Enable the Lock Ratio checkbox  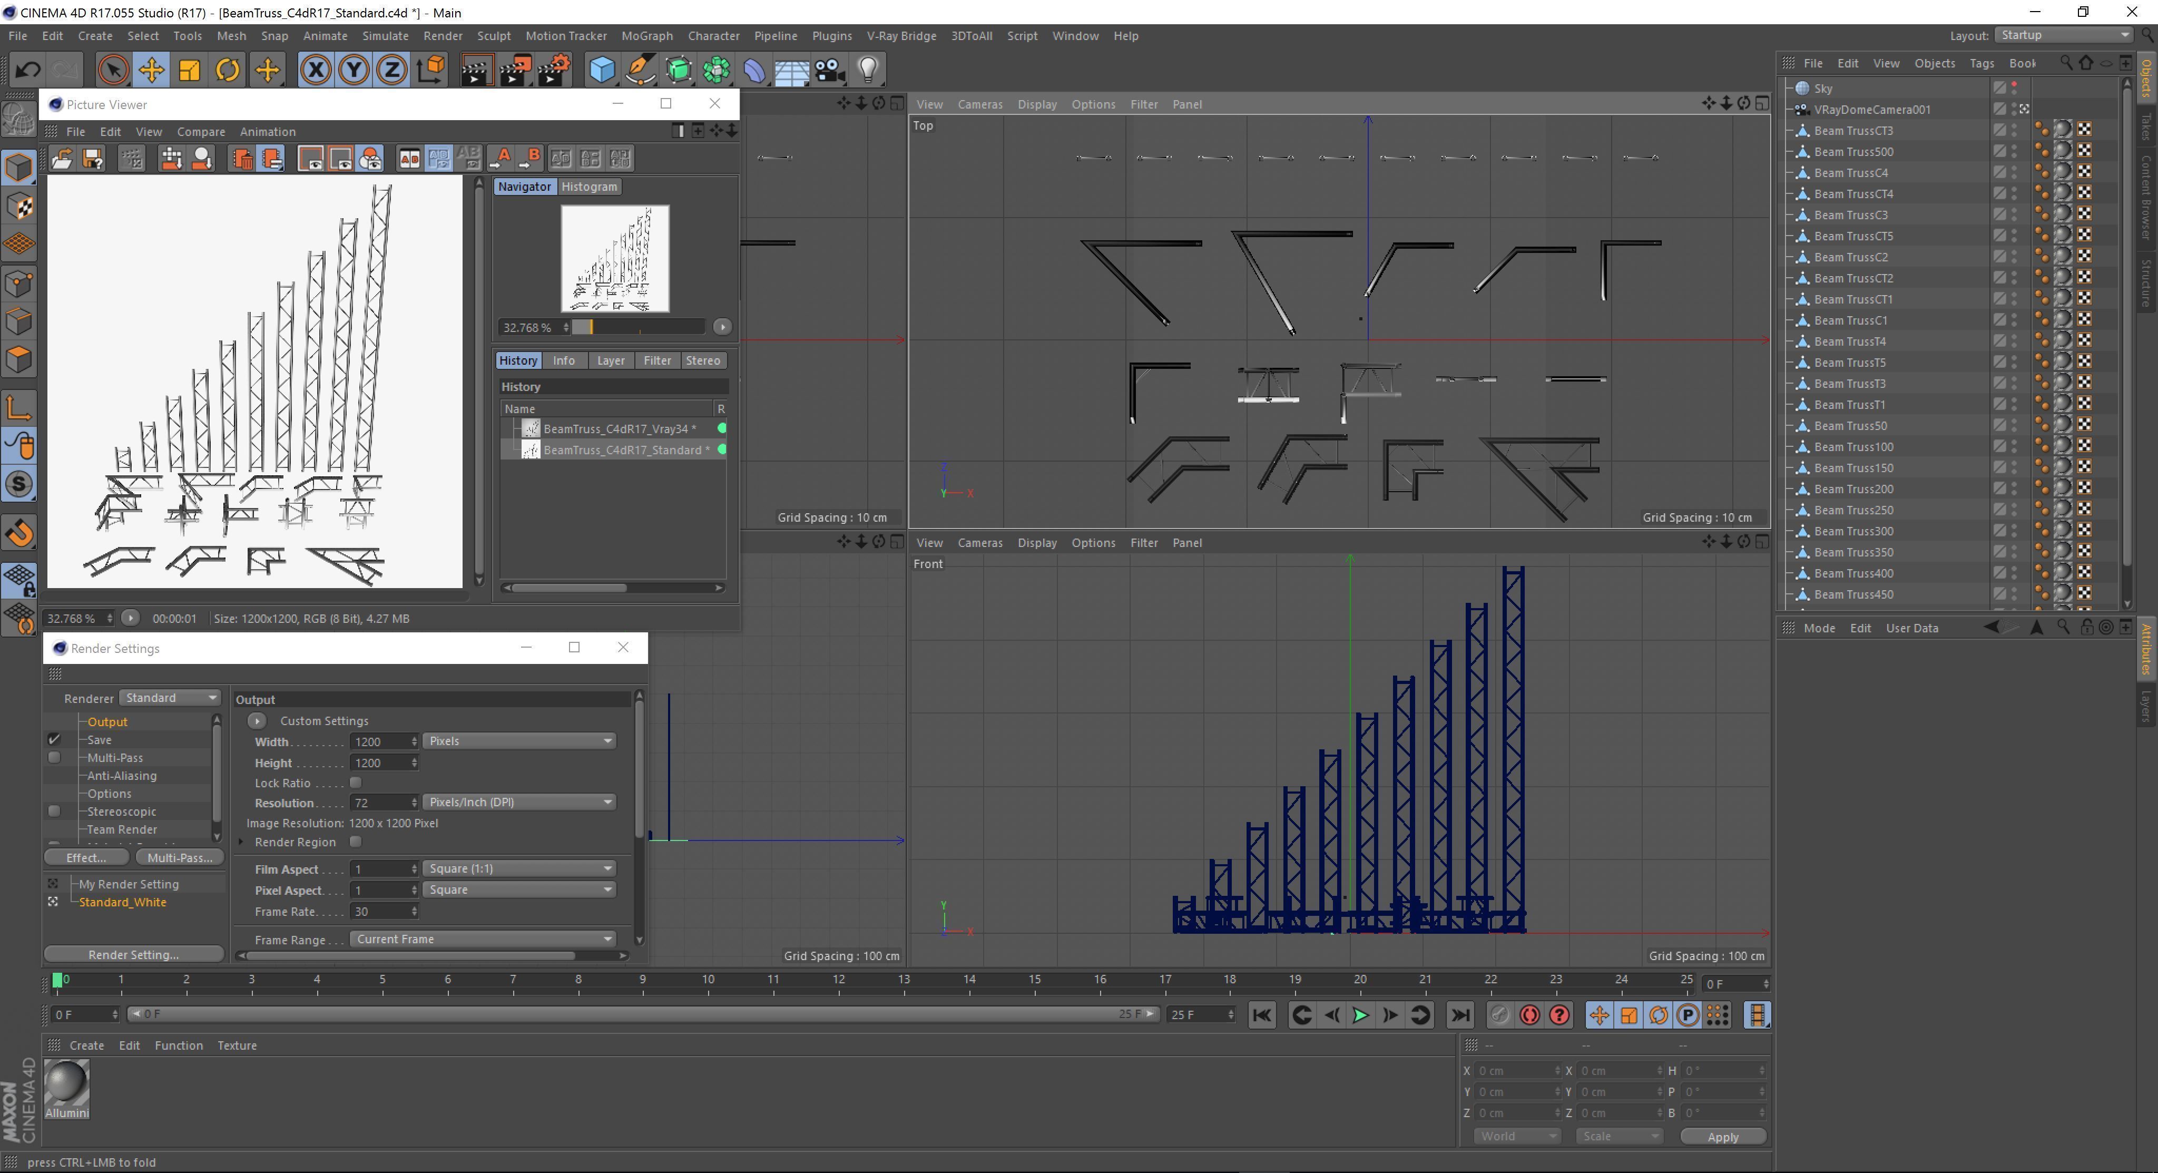point(355,783)
